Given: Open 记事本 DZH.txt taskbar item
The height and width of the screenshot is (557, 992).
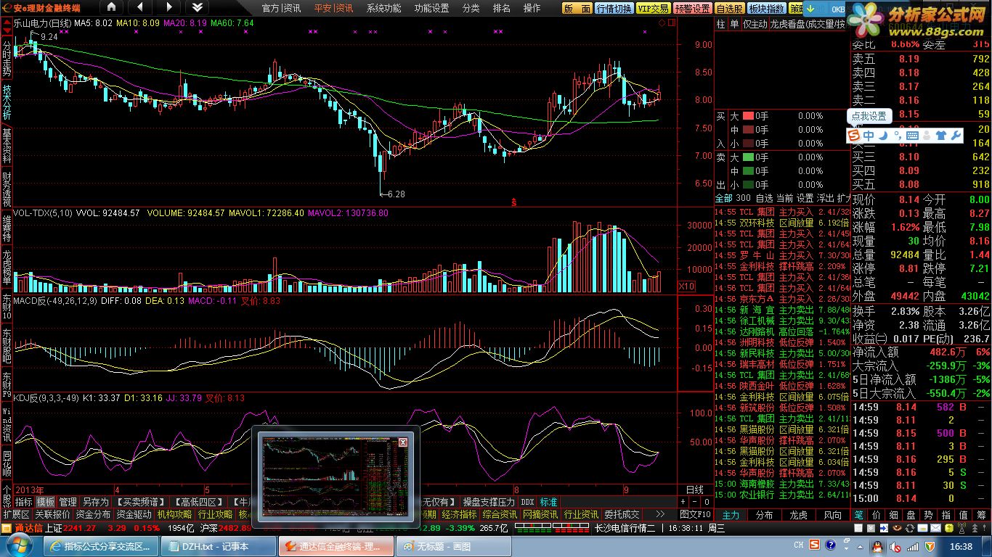Looking at the screenshot, I should pos(219,547).
